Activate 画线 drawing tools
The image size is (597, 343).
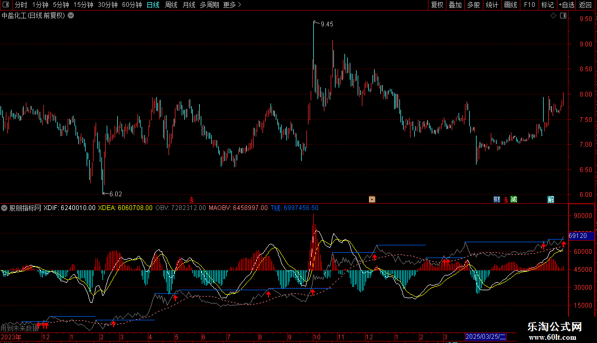[510, 5]
